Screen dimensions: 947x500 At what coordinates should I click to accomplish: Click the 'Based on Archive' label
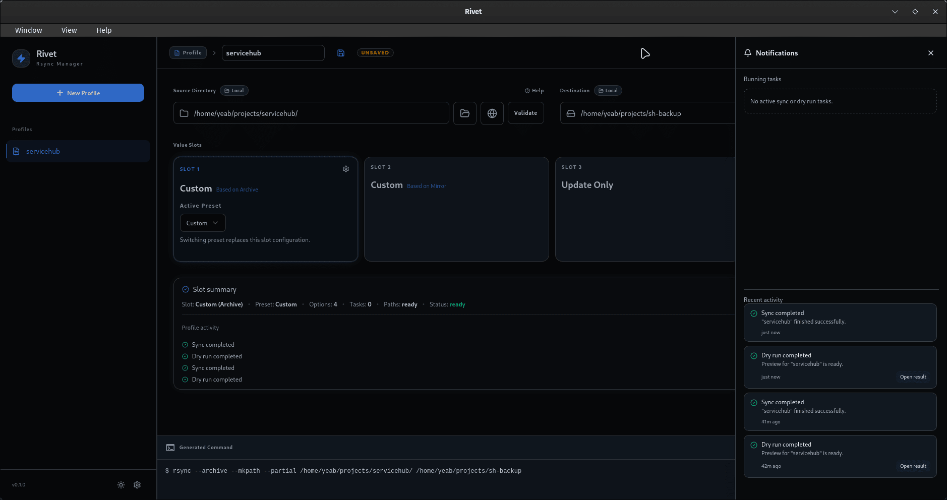point(237,190)
